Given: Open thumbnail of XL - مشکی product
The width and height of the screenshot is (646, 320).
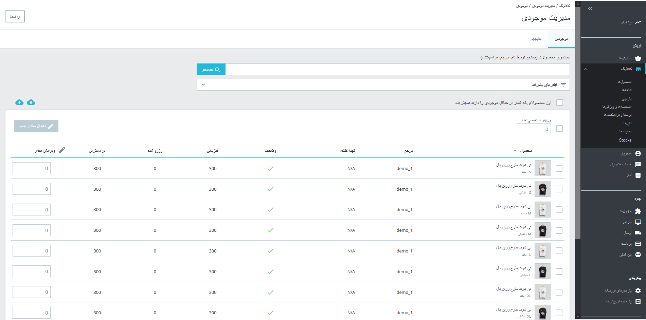Looking at the screenshot, I should pyautogui.click(x=542, y=313).
